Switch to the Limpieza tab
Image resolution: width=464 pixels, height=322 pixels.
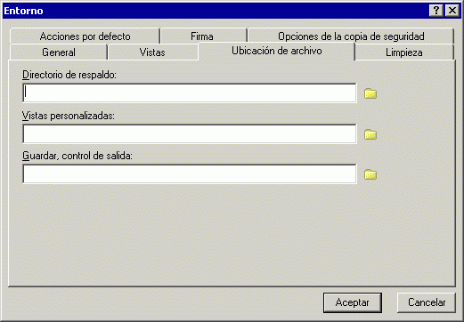pos(404,52)
